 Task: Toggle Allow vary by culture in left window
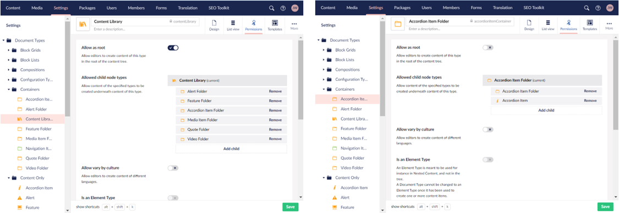tap(173, 168)
